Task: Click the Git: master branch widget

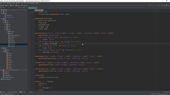Action: 165,94
